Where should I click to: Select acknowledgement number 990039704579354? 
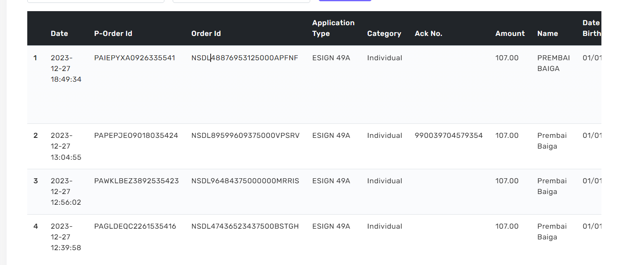449,135
